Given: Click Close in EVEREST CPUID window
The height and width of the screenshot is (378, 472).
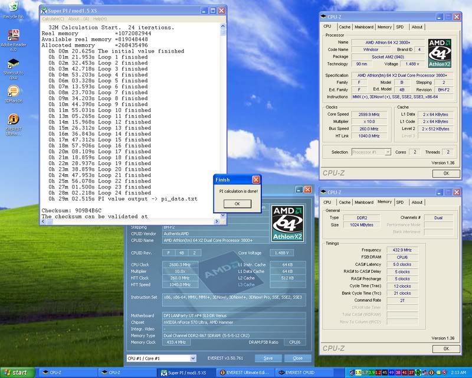Looking at the screenshot, I should coord(297,358).
